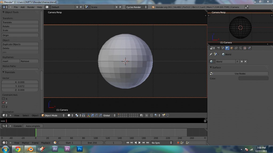The image size is (273, 153).
Task: Toggle automatic keyframe recording (red dot)
Action: 178,143
